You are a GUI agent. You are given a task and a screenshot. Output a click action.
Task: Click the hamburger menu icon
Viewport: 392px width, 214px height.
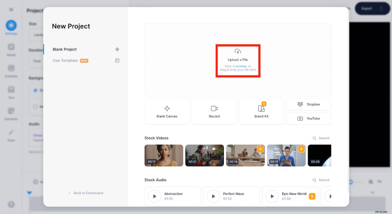tap(11, 9)
